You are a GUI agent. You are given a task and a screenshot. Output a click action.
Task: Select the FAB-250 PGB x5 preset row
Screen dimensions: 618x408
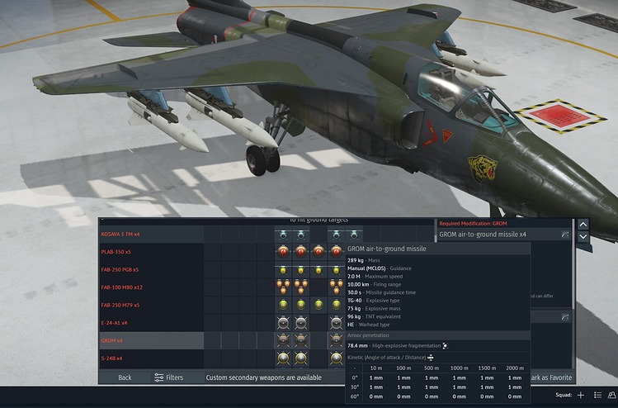click(x=151, y=269)
